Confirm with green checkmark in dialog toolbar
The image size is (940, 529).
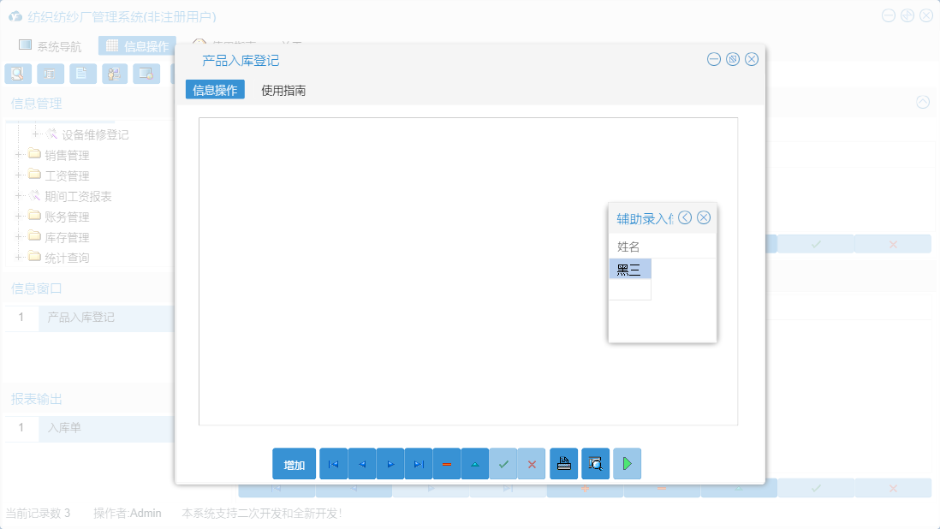tap(503, 464)
